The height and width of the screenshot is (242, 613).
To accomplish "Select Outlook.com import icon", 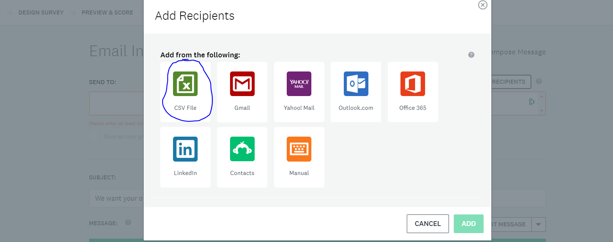I will click(x=356, y=84).
